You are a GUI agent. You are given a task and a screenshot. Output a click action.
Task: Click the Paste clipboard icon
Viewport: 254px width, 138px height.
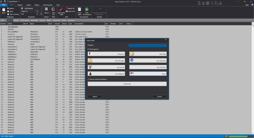pos(4,10)
